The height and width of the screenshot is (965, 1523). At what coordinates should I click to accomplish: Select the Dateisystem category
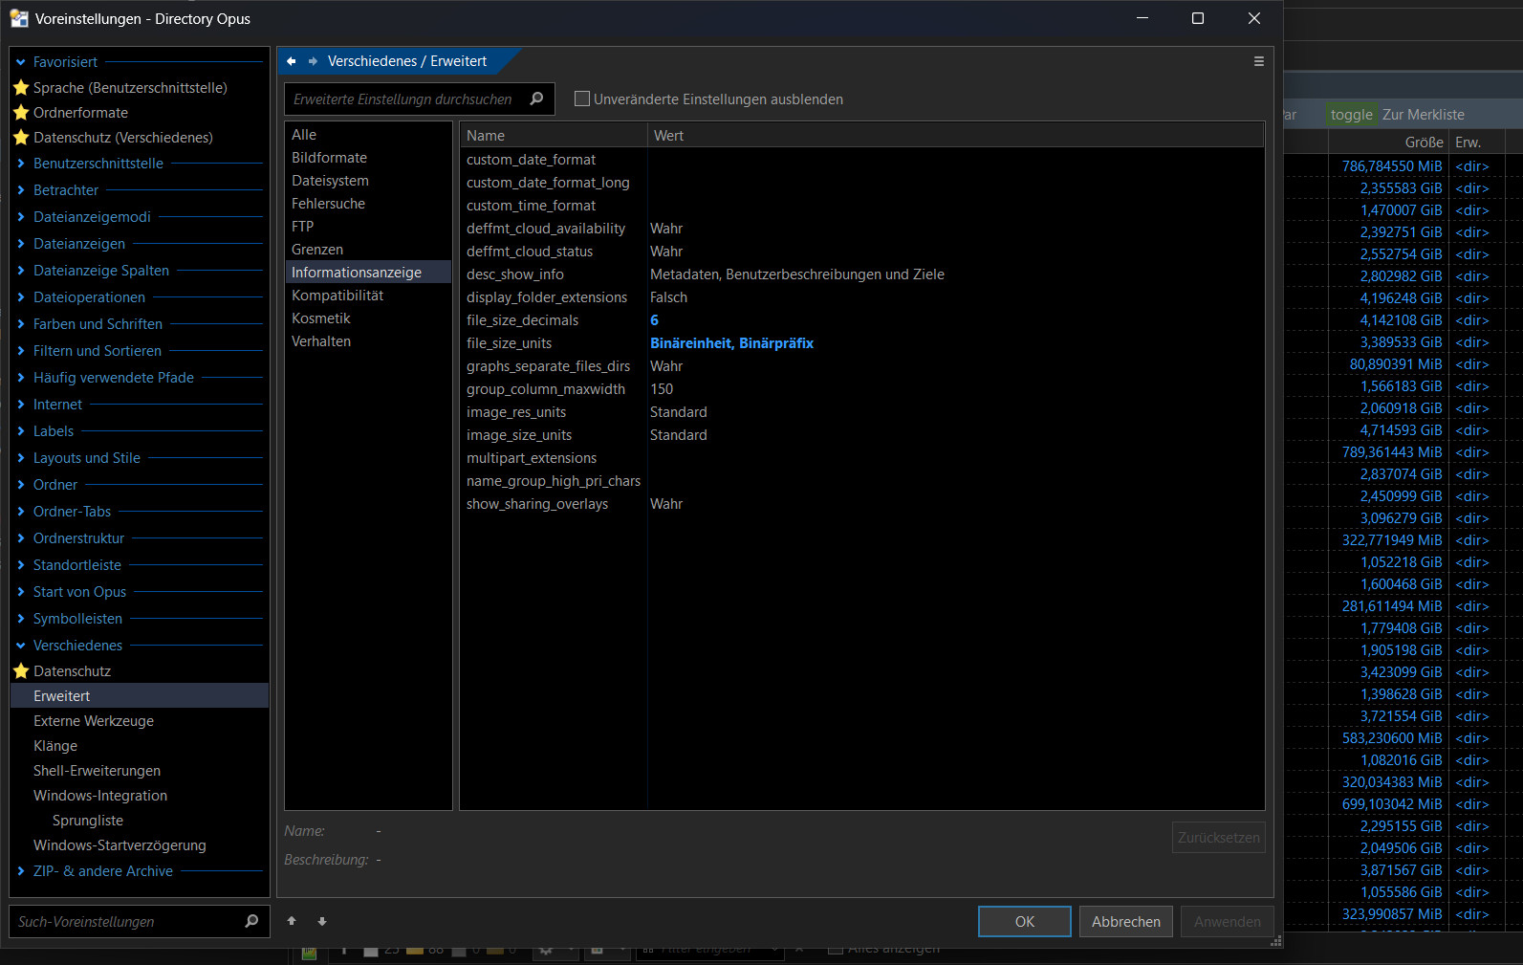368,181
